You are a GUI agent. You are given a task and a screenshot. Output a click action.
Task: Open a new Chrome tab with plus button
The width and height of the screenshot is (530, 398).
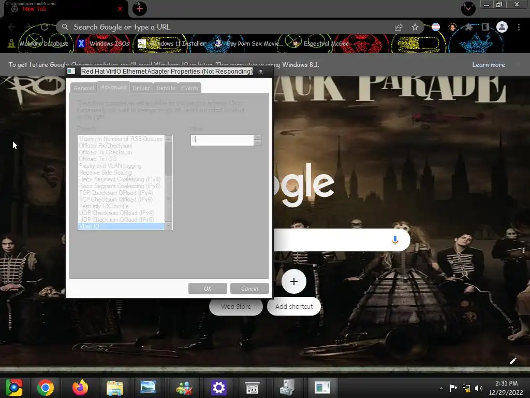[140, 9]
